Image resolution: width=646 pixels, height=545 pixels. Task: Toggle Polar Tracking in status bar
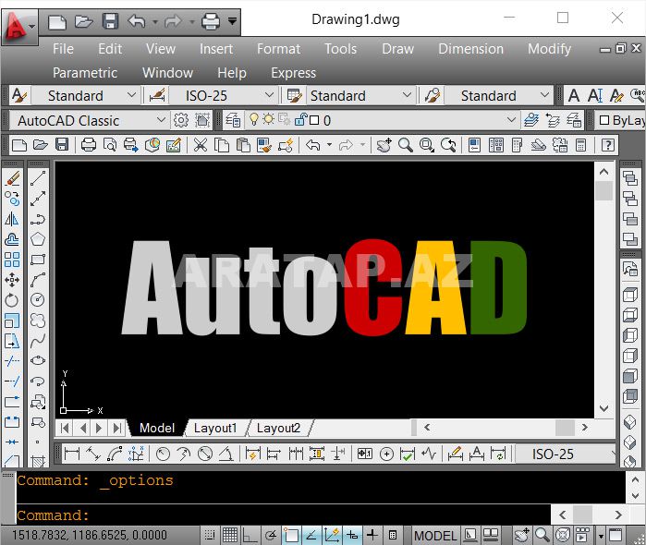click(270, 535)
